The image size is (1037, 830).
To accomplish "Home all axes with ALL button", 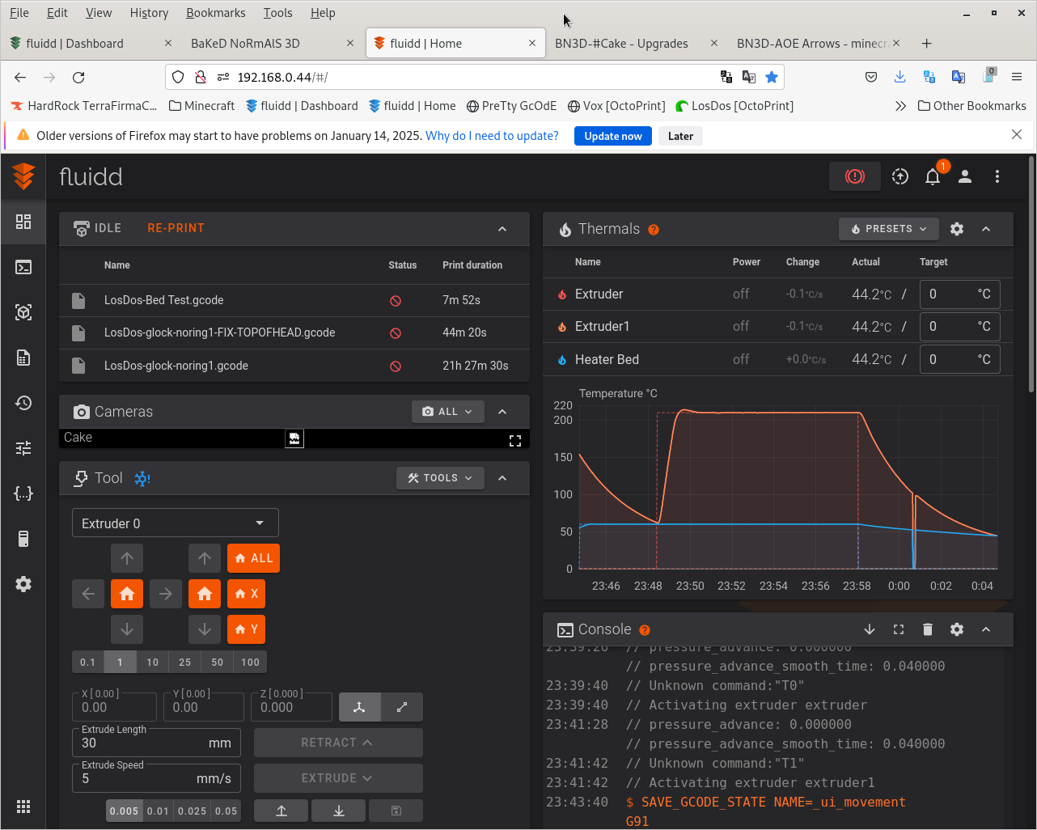I will click(x=253, y=558).
